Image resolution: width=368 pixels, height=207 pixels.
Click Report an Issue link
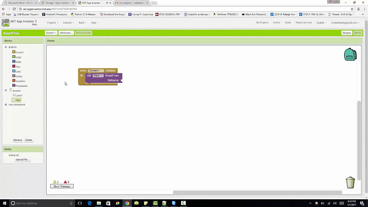pyautogui.click(x=304, y=22)
